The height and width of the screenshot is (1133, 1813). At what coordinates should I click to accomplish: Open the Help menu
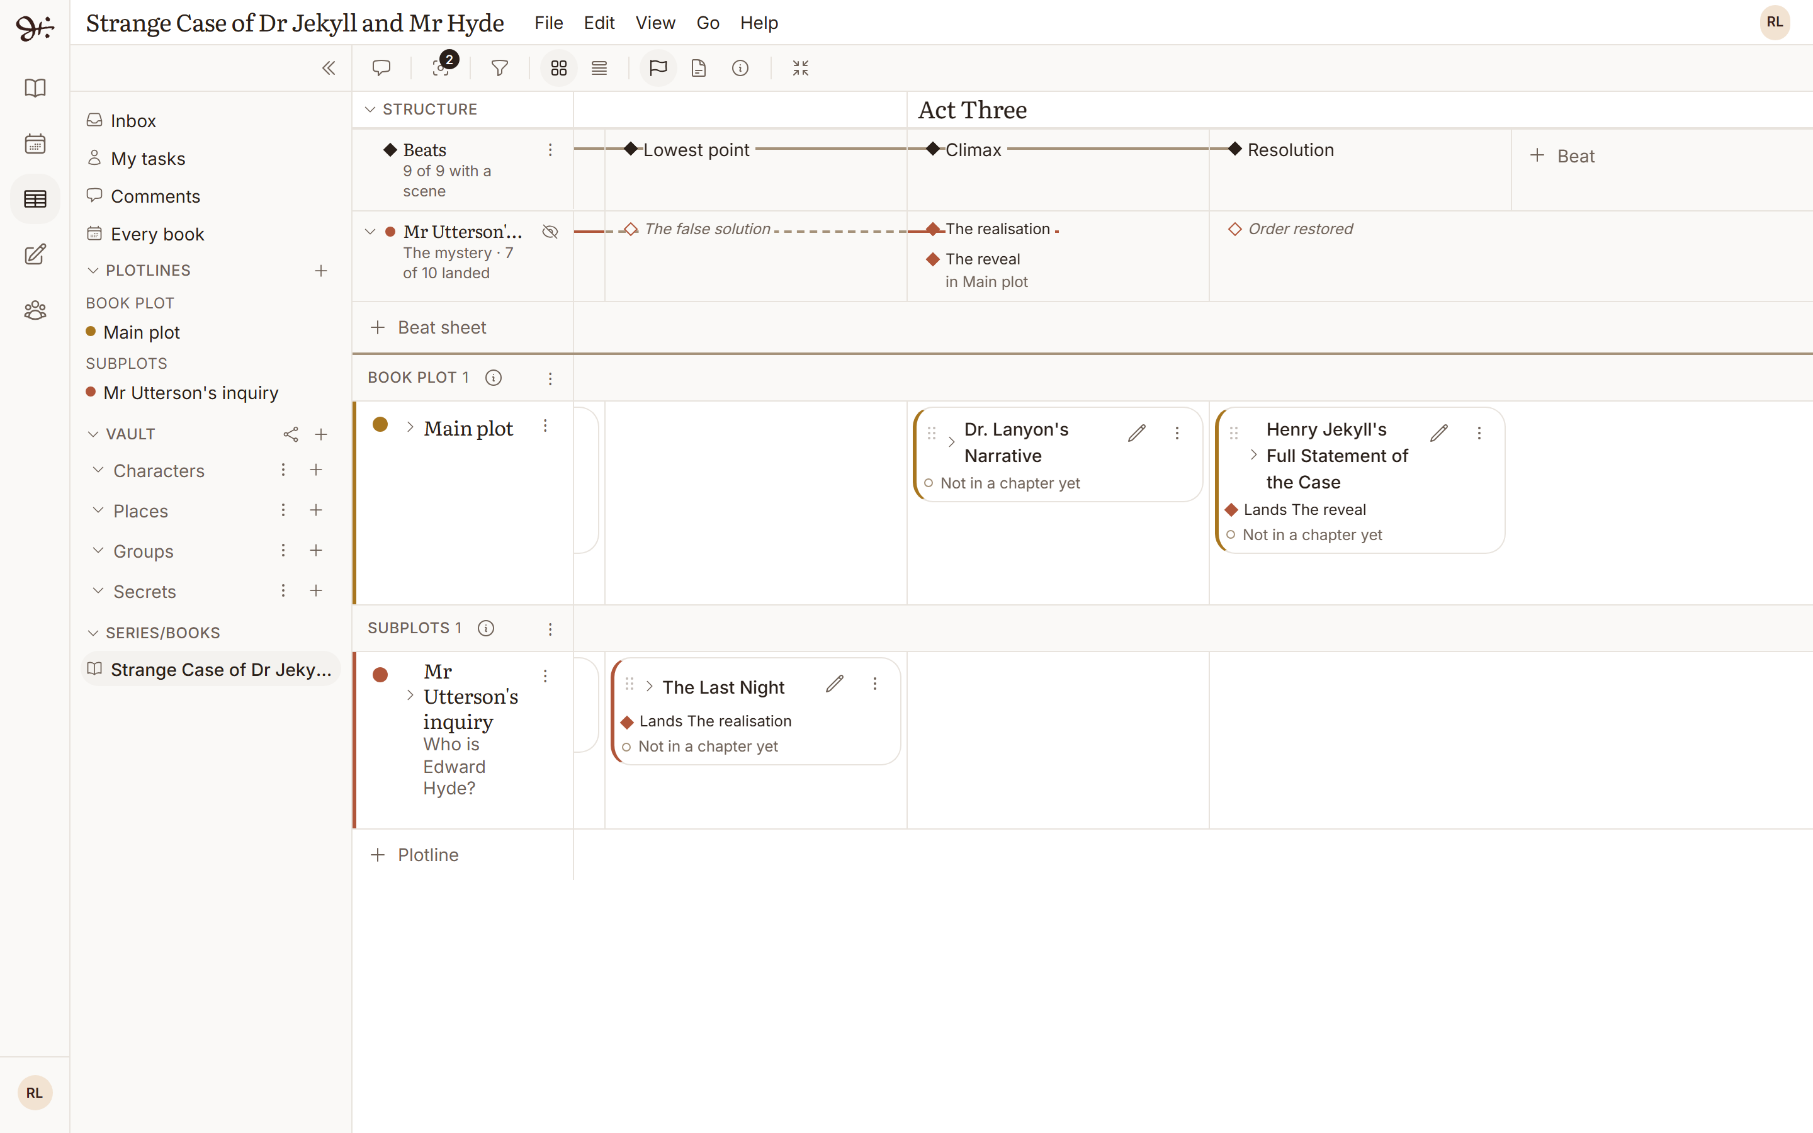coord(759,23)
